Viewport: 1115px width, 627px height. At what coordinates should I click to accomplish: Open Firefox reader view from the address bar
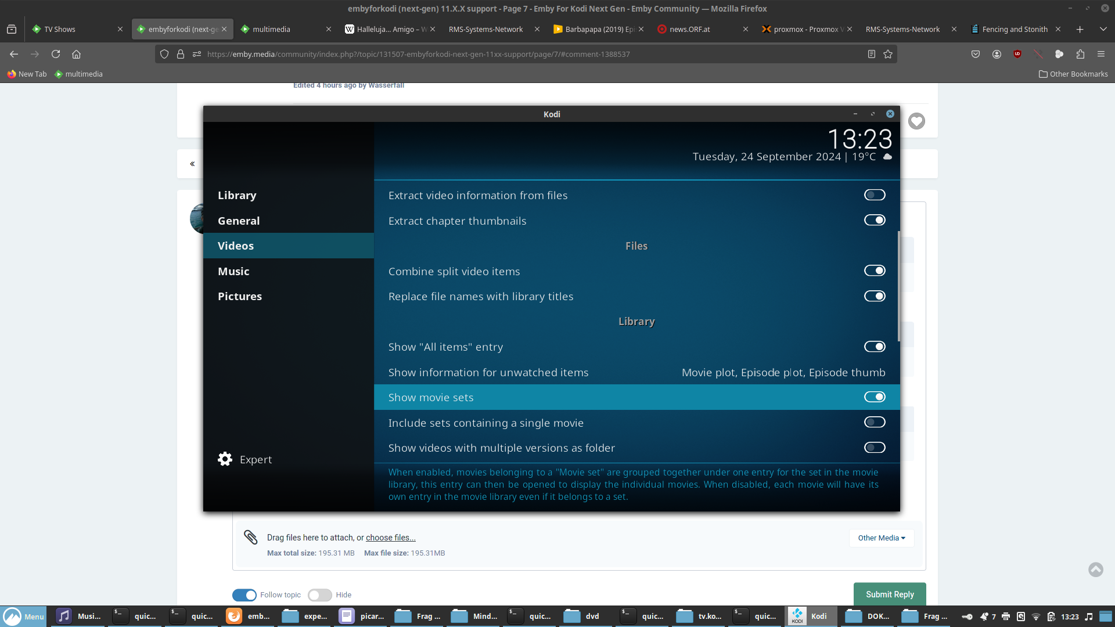(x=872, y=54)
